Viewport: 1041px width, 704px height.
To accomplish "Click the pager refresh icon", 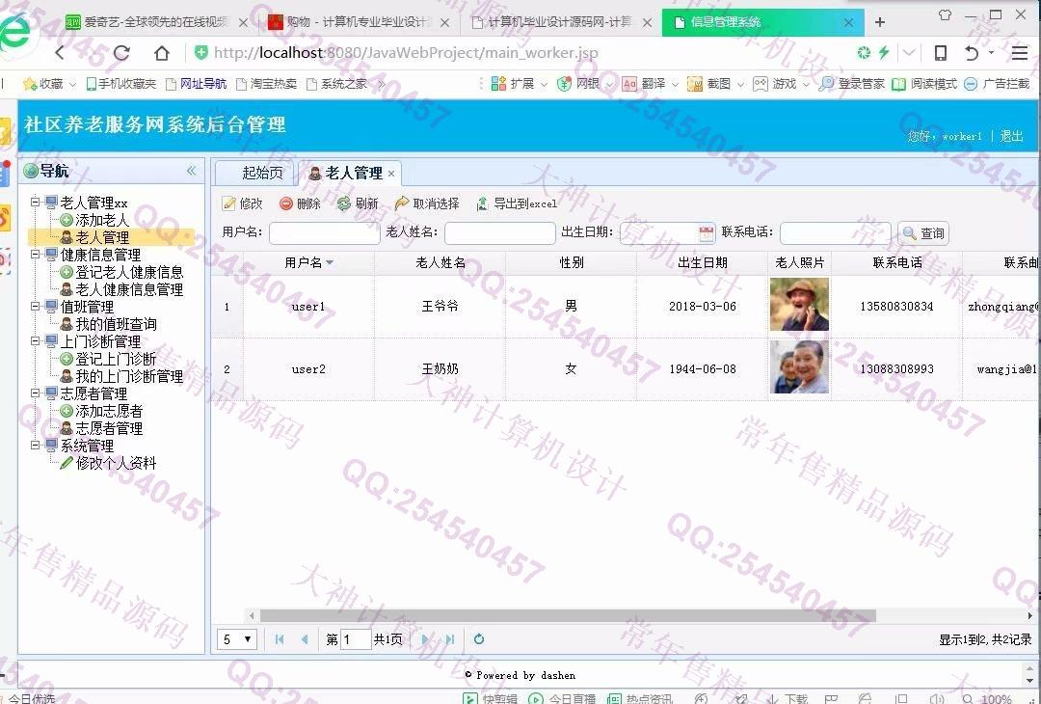I will click(479, 639).
